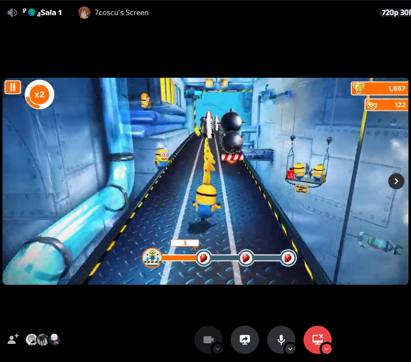Open 7coscu's avatar in the header
This screenshot has width=411, height=362.
tap(84, 13)
